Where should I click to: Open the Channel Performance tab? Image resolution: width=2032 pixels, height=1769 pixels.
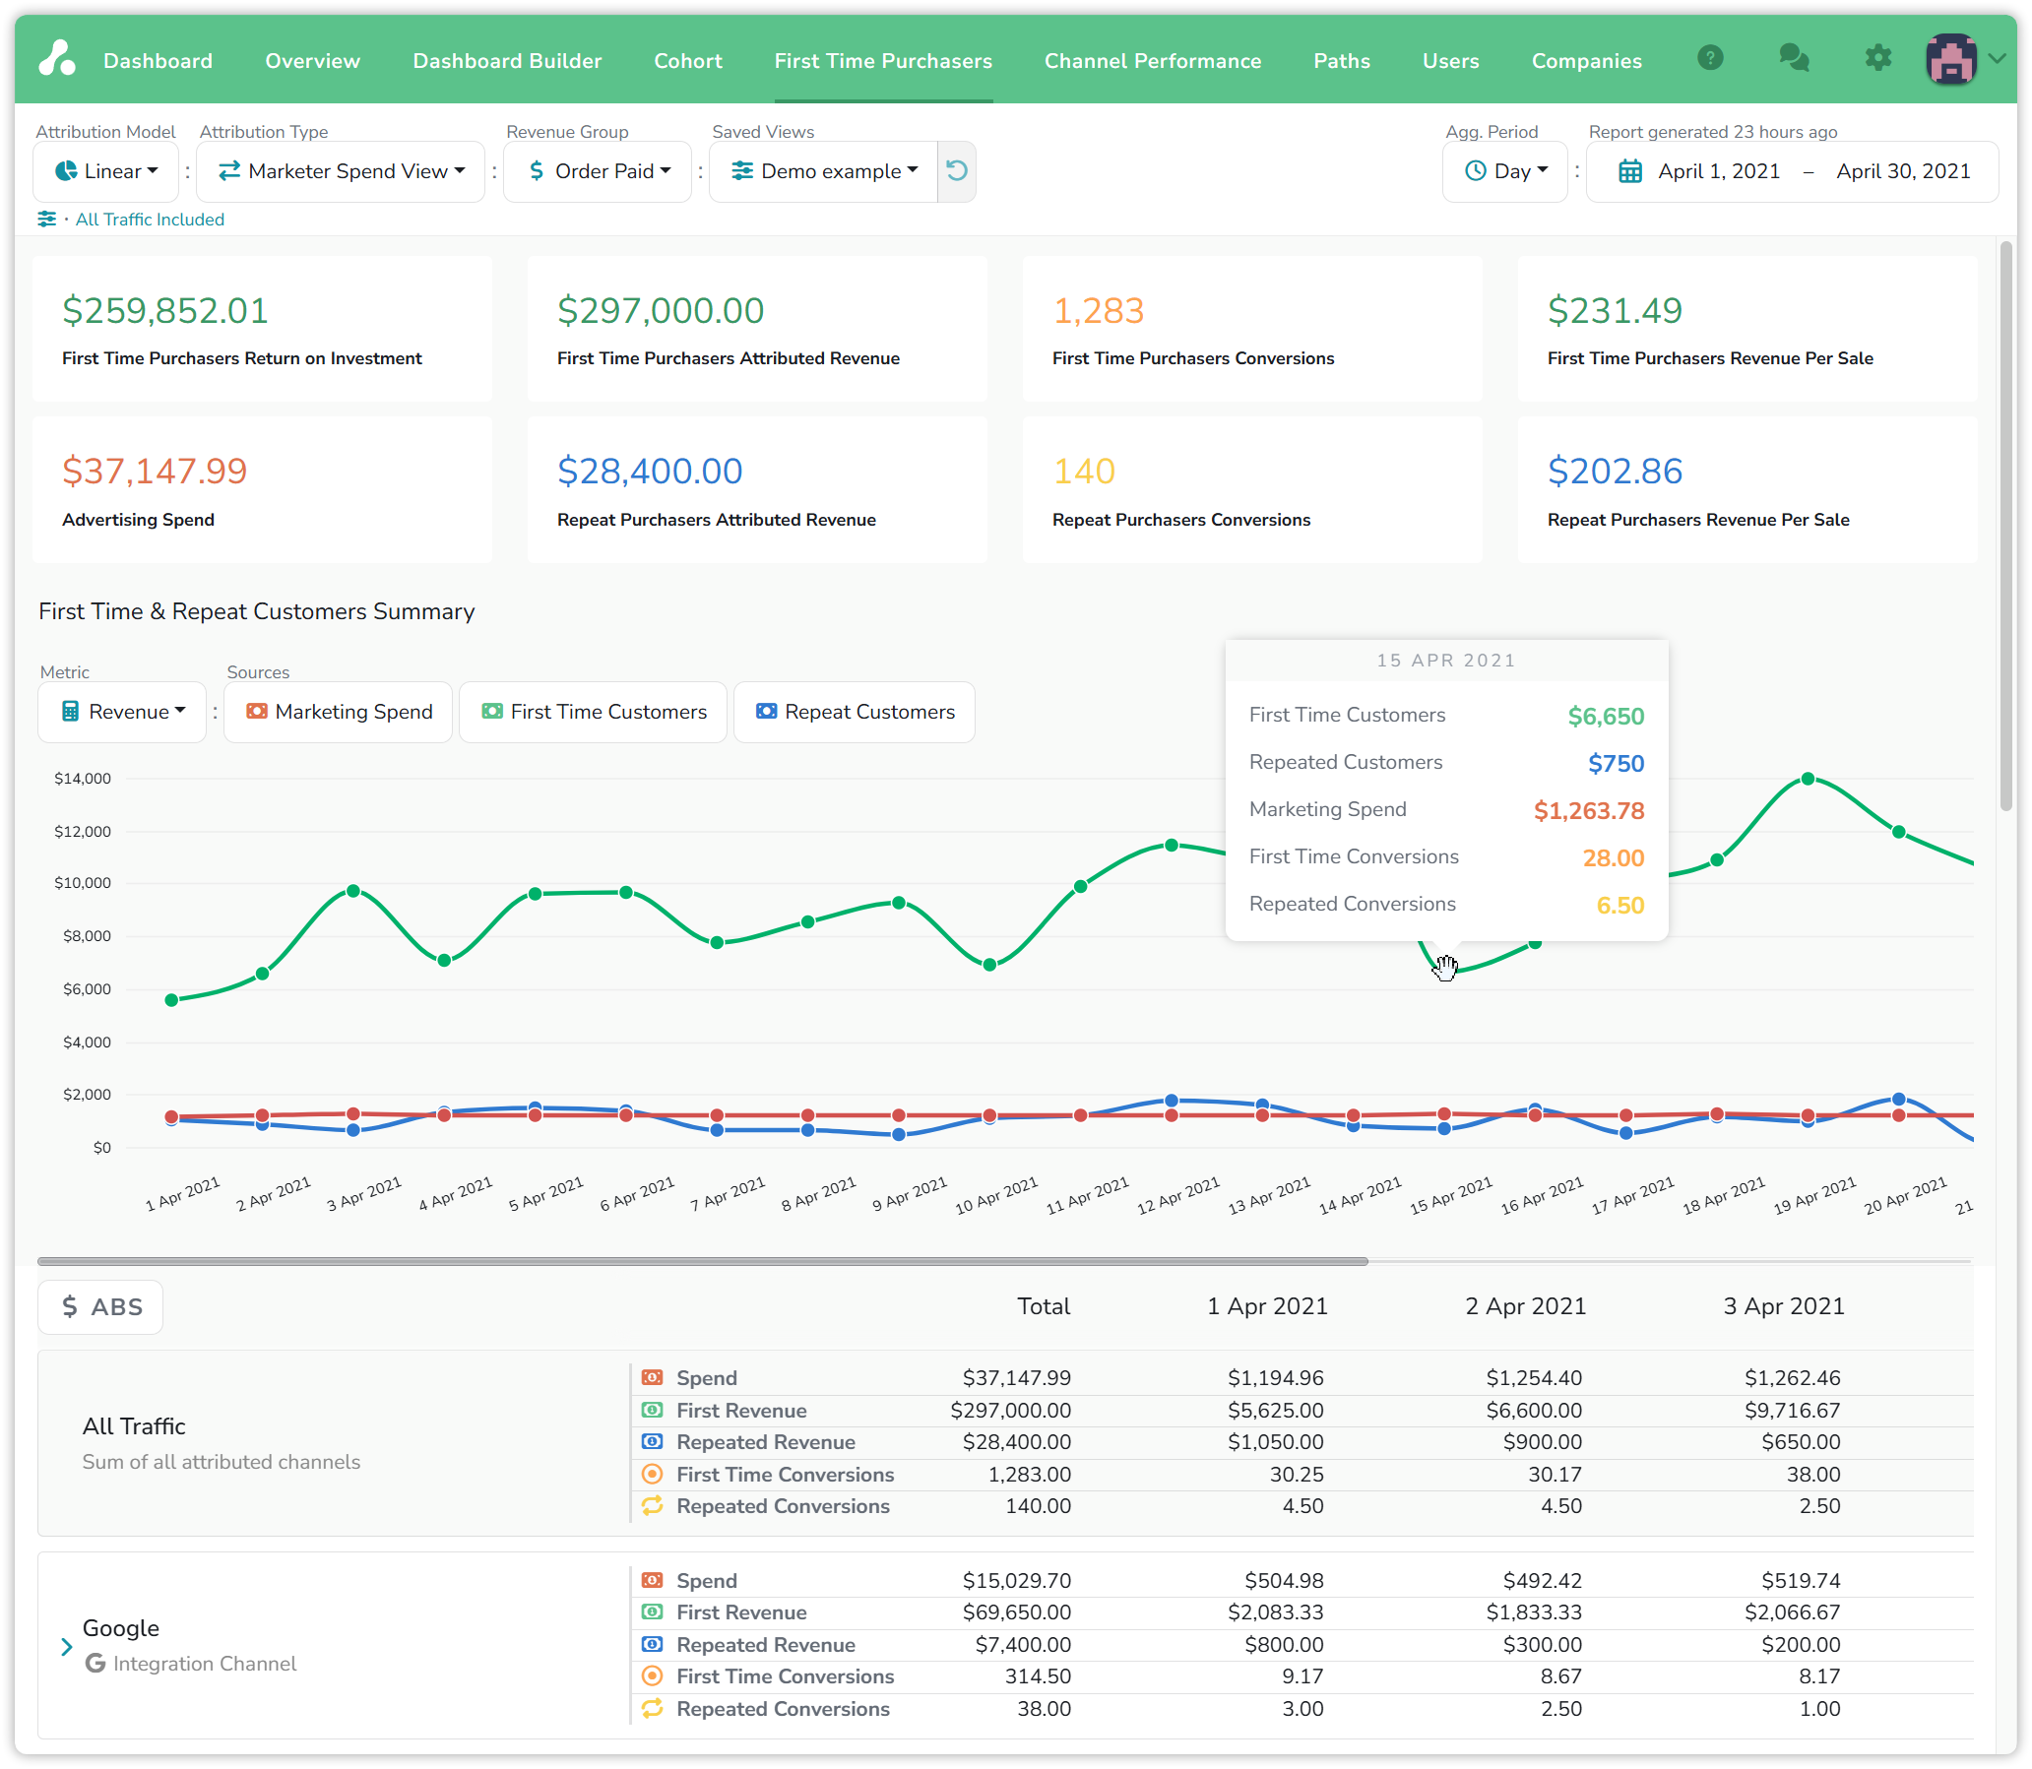[x=1152, y=61]
